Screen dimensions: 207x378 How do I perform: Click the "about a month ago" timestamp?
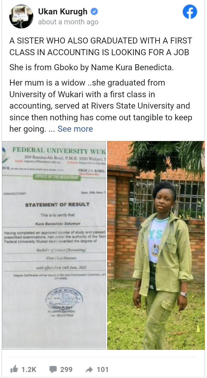(68, 22)
